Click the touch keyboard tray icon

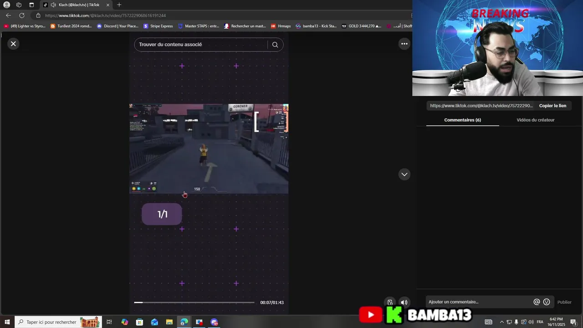click(488, 322)
